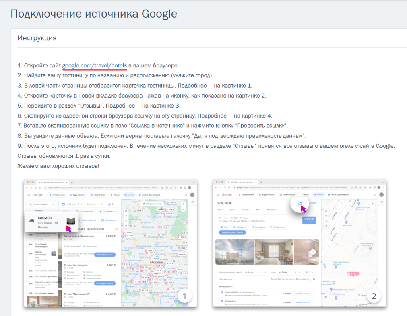Click the 'Поделиться' share button
Image resolution: width=407 pixels, height=316 pixels.
(277, 227)
